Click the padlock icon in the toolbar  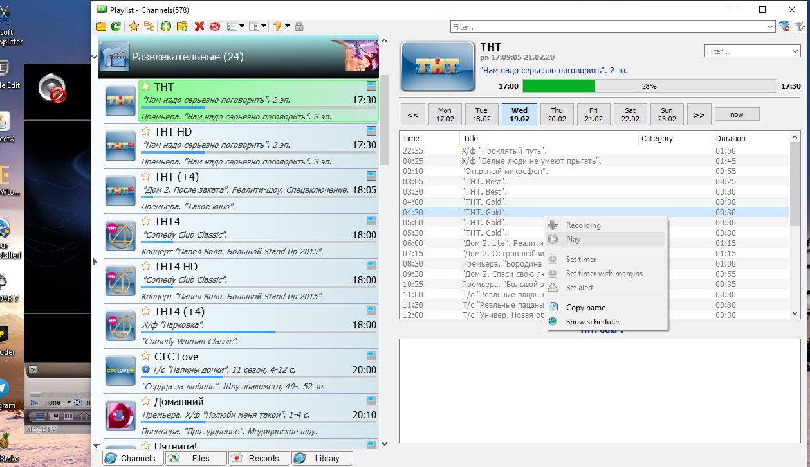pyautogui.click(x=299, y=26)
